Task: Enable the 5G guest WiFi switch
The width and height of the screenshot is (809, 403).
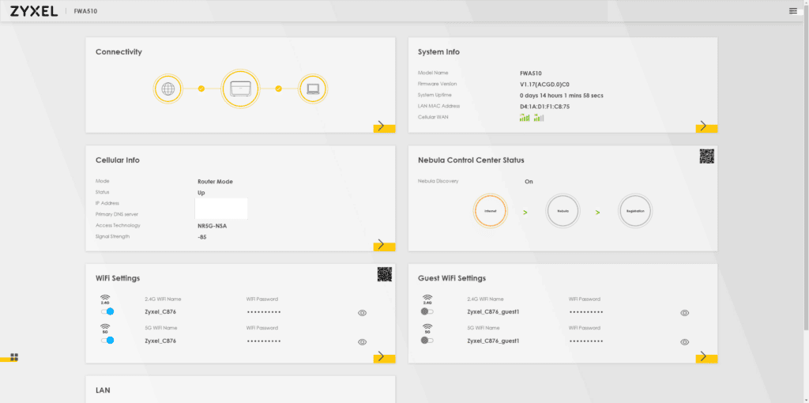Action: click(427, 341)
